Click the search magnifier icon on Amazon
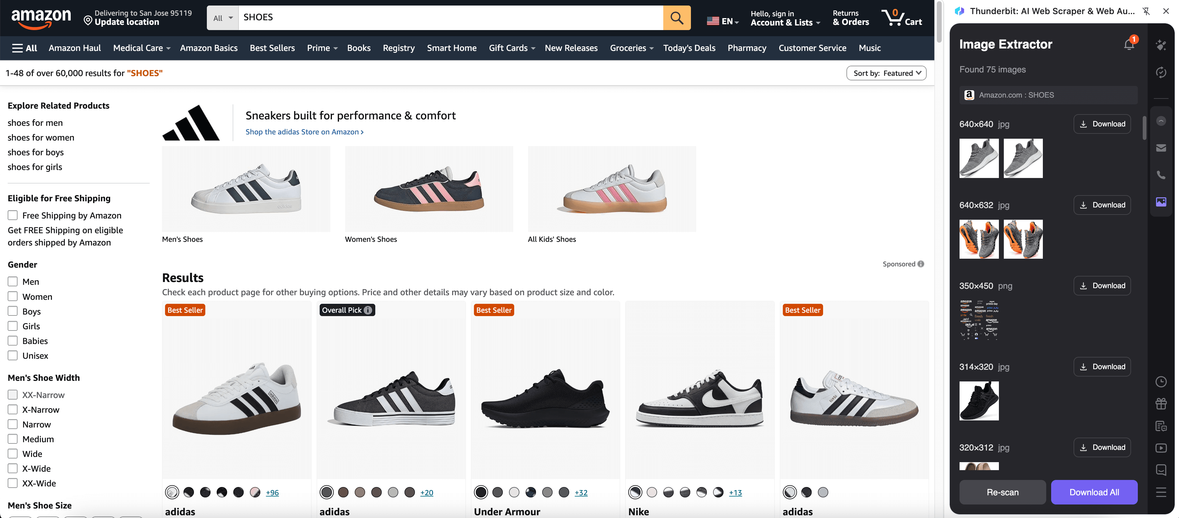 676,17
